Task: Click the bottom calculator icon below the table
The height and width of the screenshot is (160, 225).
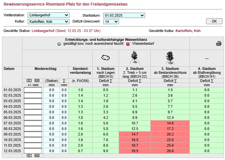Action: pyautogui.click(x=37, y=156)
